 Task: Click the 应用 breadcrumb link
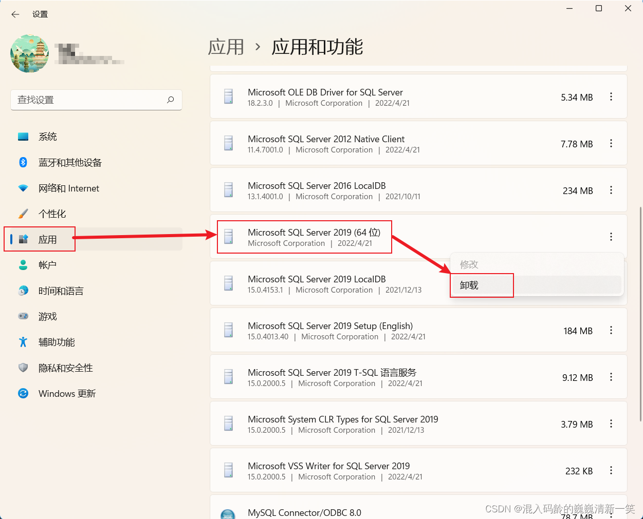[x=226, y=47]
